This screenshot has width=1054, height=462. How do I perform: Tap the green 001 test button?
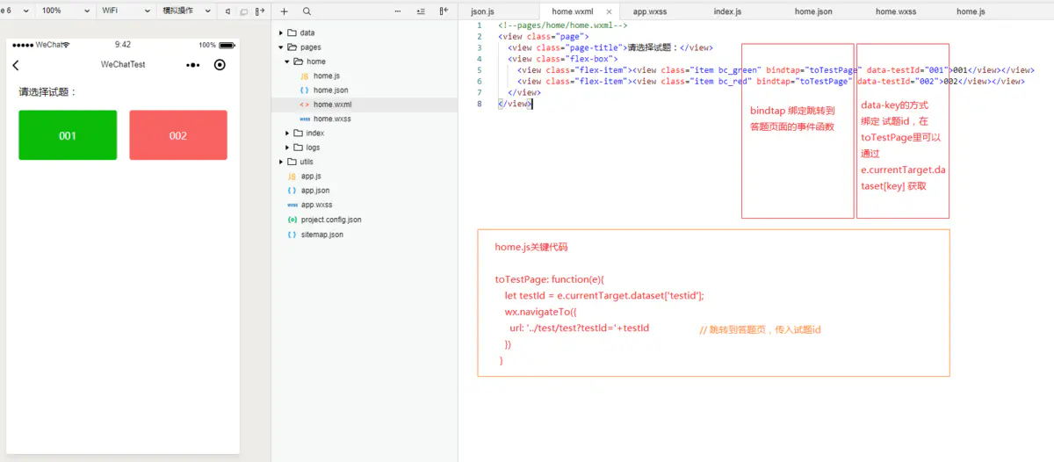pos(68,135)
